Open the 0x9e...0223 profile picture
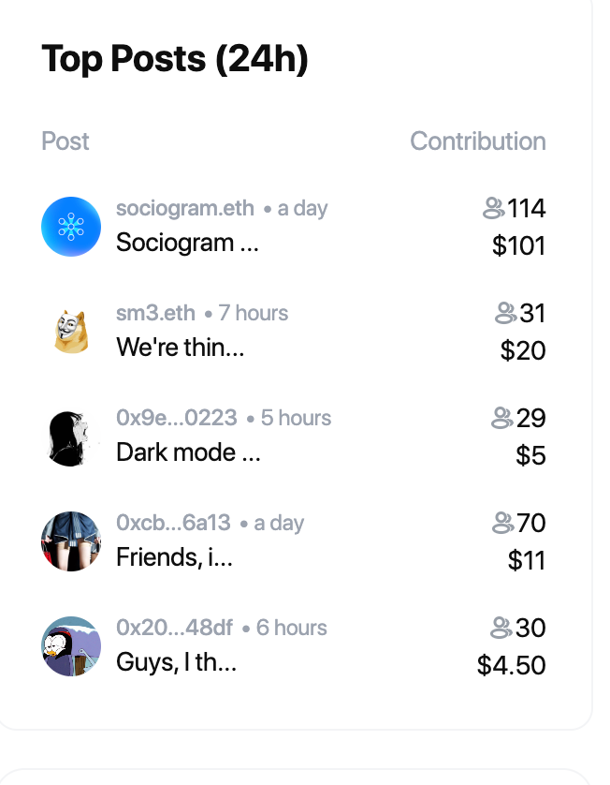This screenshot has height=785, width=610. tap(71, 437)
